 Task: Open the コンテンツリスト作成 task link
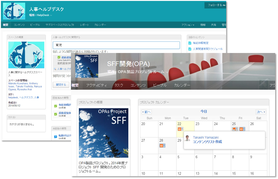[207, 142]
